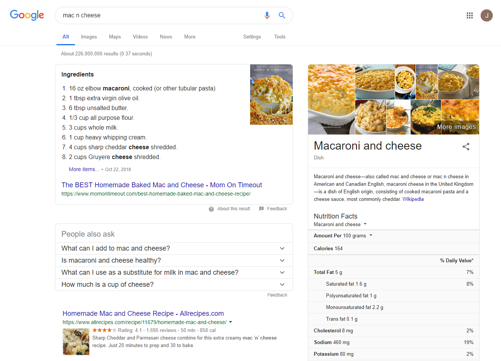501x361 pixels.
Task: Open the Google apps grid
Action: point(469,15)
